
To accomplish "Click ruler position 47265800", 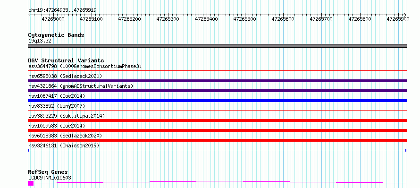I will click(x=360, y=19).
